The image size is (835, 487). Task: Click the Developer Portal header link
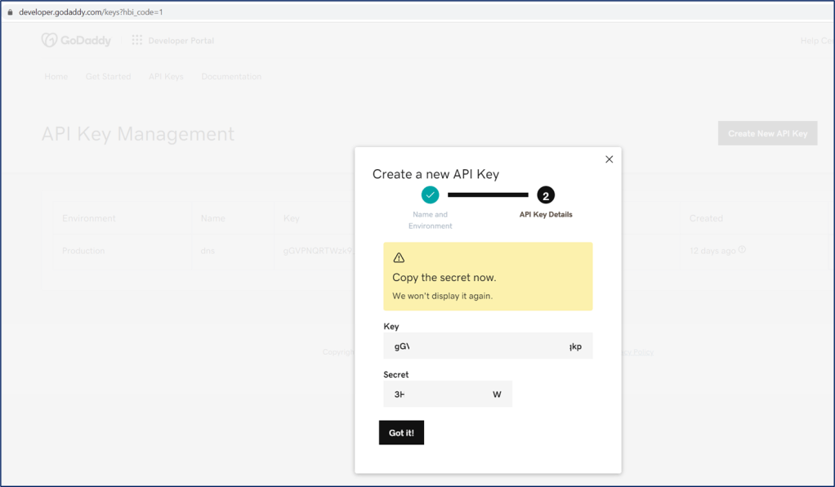tap(181, 41)
